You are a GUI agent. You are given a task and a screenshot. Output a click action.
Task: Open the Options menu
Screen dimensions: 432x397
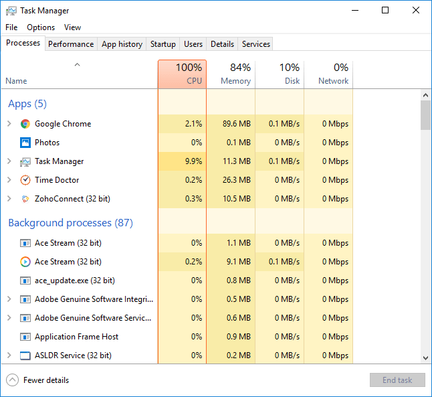click(41, 27)
